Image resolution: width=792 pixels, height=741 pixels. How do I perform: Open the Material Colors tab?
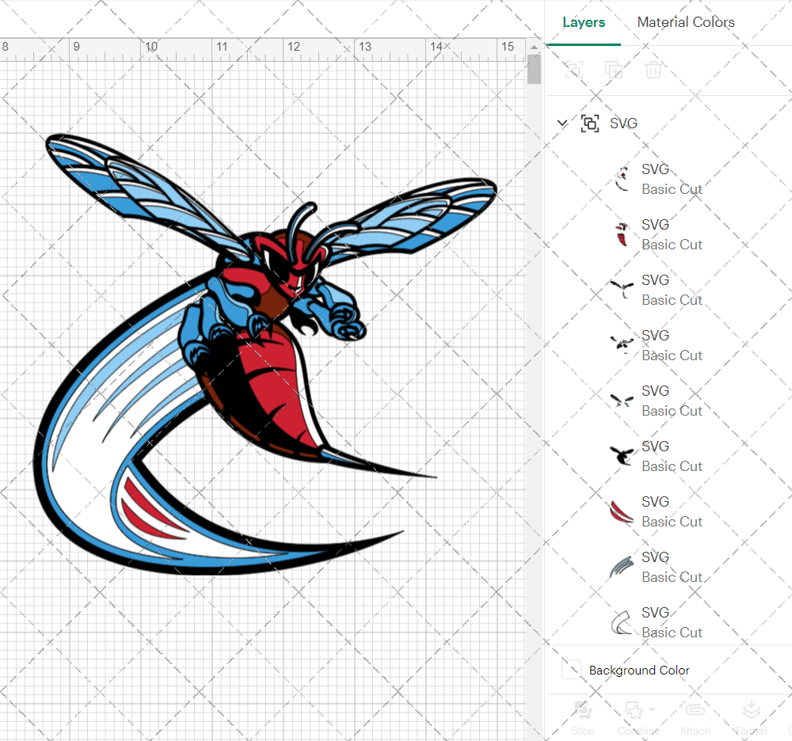point(685,22)
